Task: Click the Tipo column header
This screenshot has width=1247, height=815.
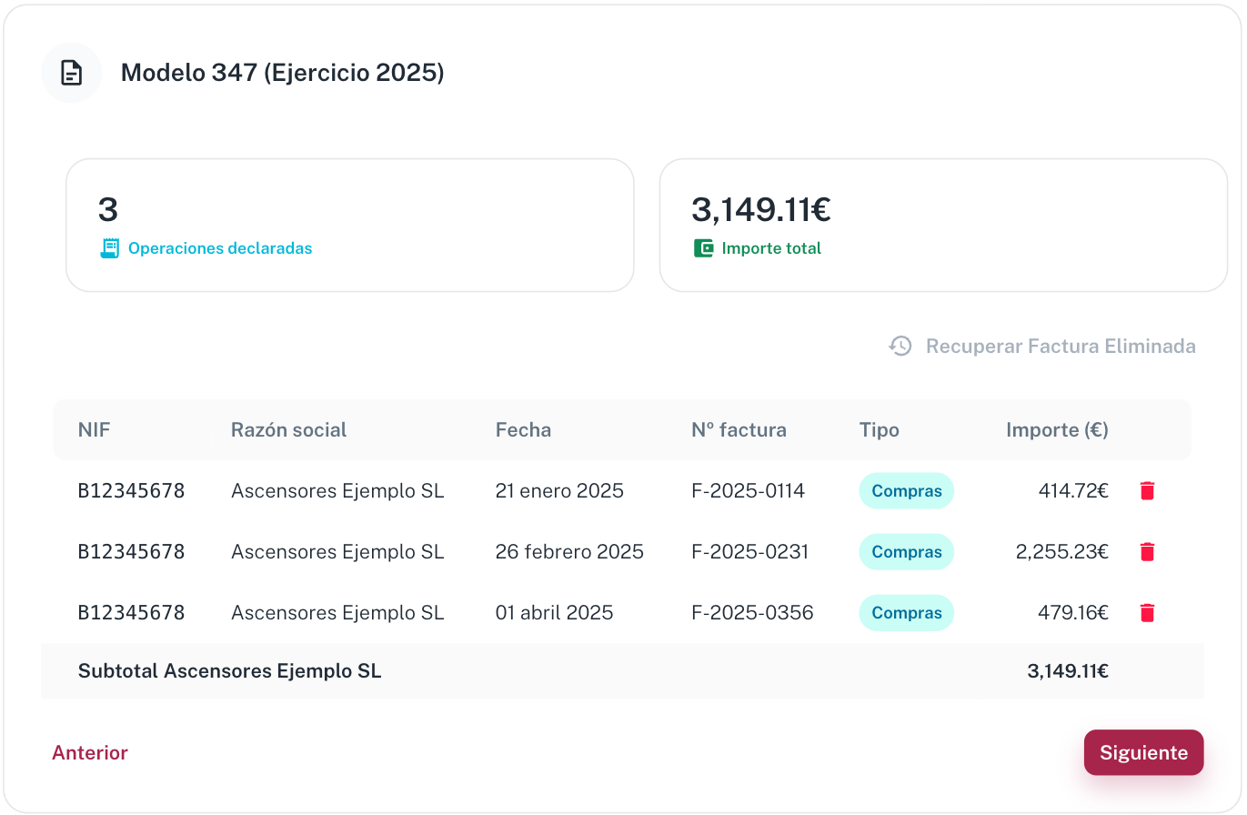Action: pyautogui.click(x=879, y=430)
